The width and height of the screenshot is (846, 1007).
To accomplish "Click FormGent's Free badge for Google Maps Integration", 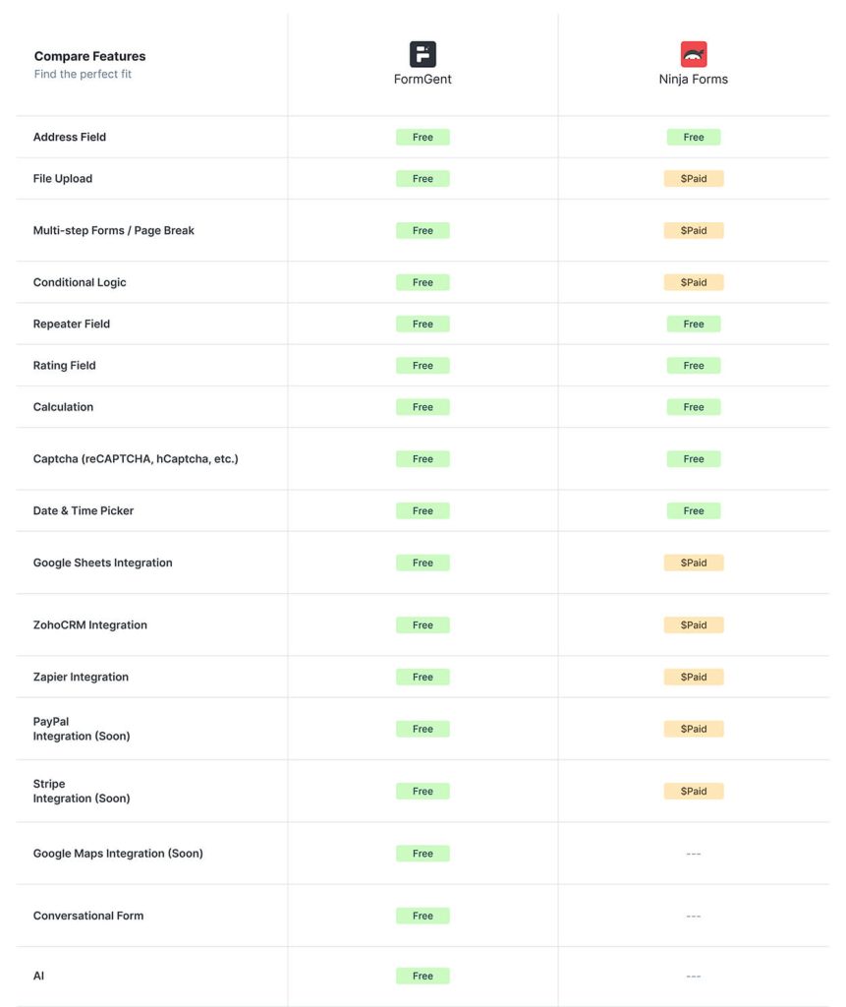I will [423, 853].
